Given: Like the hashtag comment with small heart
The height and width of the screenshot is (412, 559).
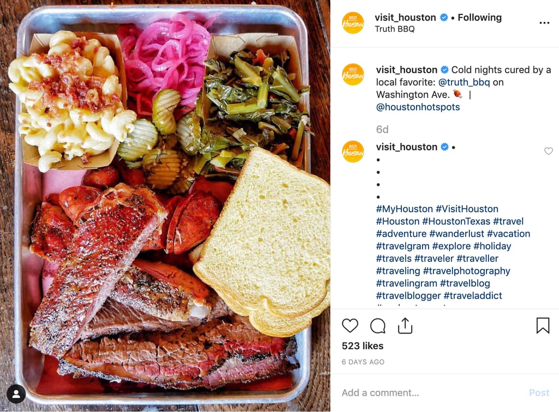Looking at the screenshot, I should (548, 151).
